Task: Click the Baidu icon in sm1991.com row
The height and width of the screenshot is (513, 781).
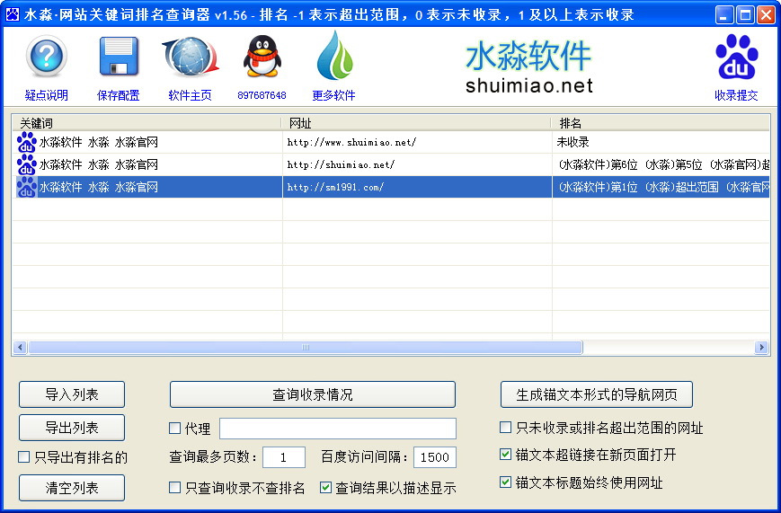Action: pyautogui.click(x=26, y=187)
